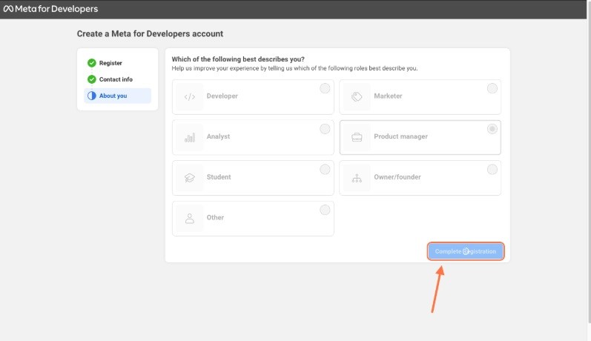Image resolution: width=591 pixels, height=341 pixels.
Task: Select the Analyst radio button
Action: [325, 129]
